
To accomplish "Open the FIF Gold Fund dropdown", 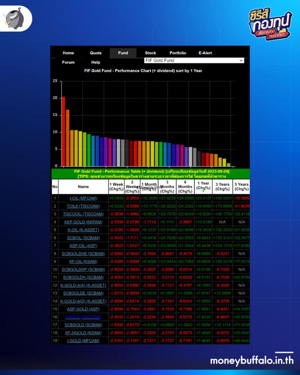I will (194, 60).
